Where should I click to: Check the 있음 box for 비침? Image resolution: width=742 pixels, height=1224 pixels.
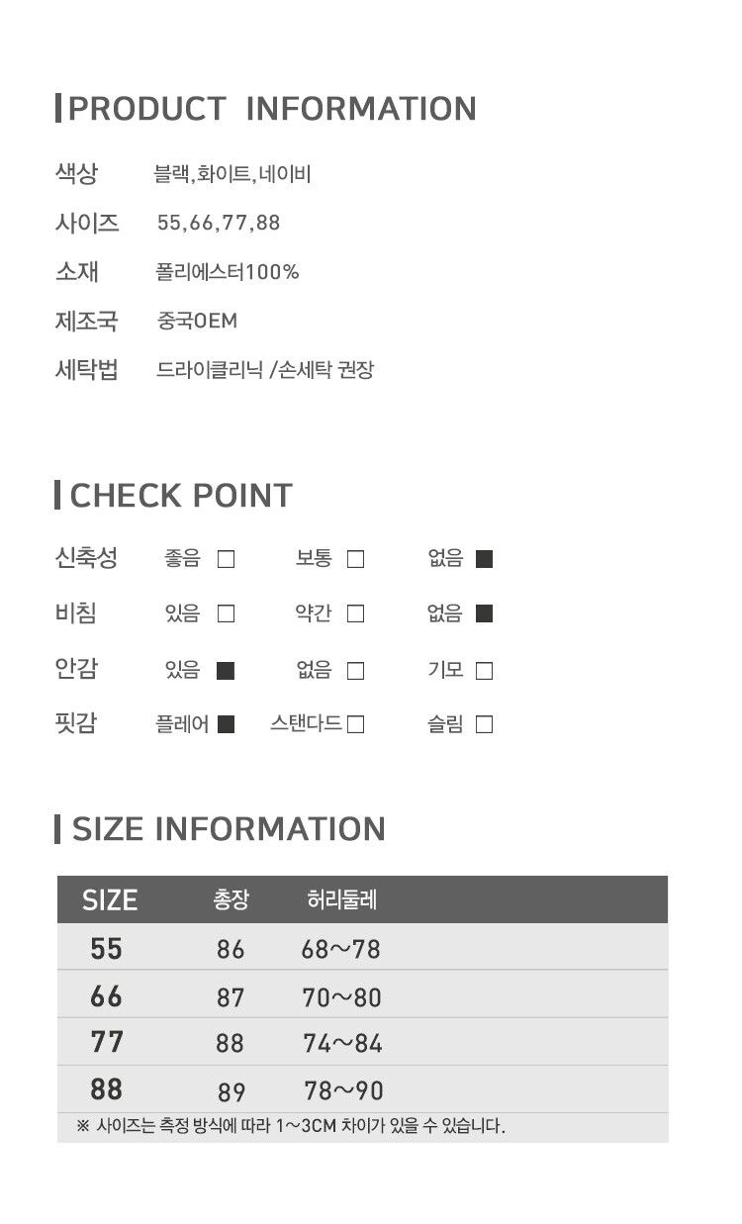pyautogui.click(x=226, y=613)
